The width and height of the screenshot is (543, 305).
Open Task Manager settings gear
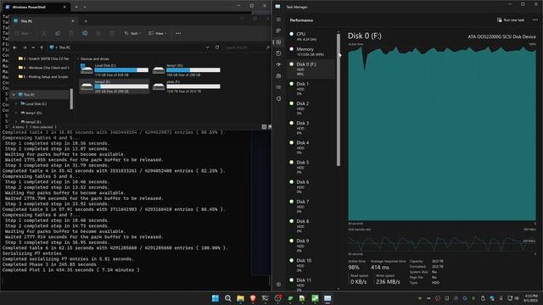point(278,285)
